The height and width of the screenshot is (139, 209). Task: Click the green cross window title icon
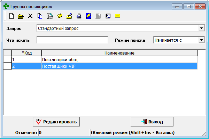(6, 6)
